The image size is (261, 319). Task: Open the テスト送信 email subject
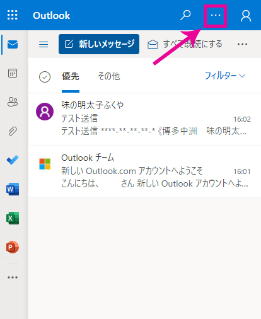click(79, 119)
